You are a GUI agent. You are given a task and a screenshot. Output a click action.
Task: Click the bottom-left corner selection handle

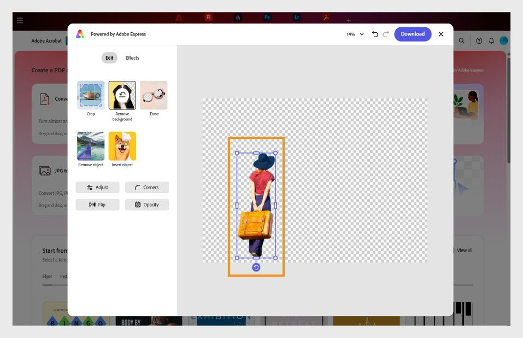point(237,258)
